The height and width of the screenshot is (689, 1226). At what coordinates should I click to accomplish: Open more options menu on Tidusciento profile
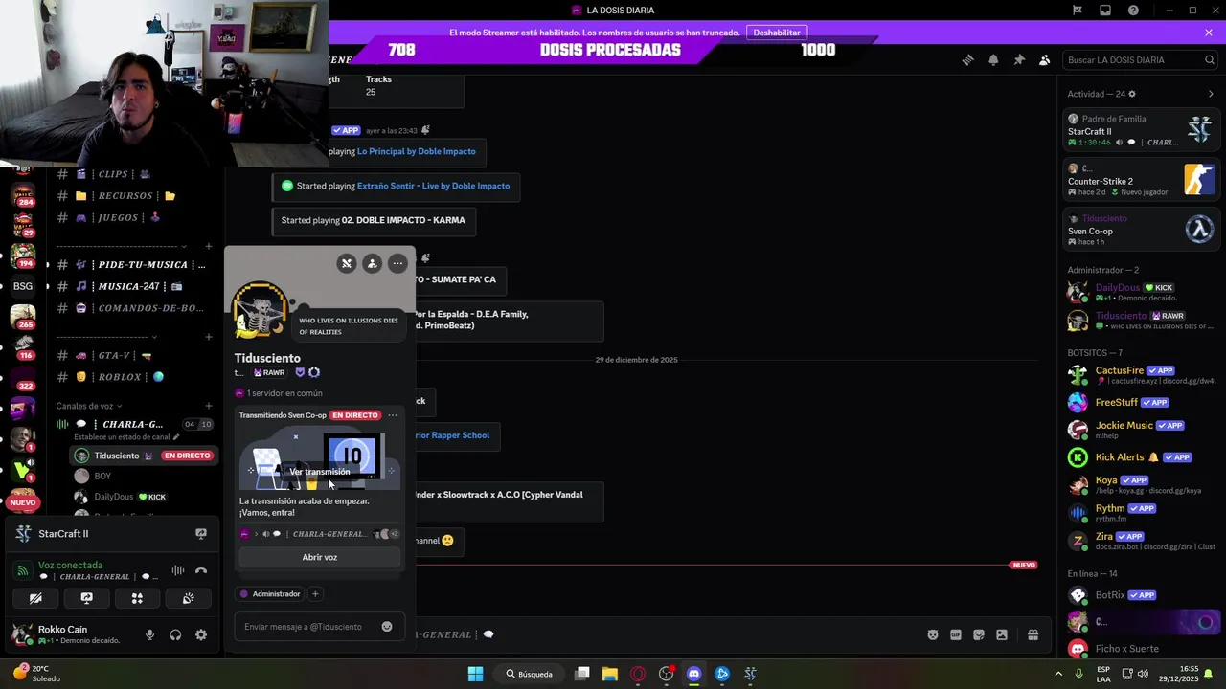click(397, 263)
